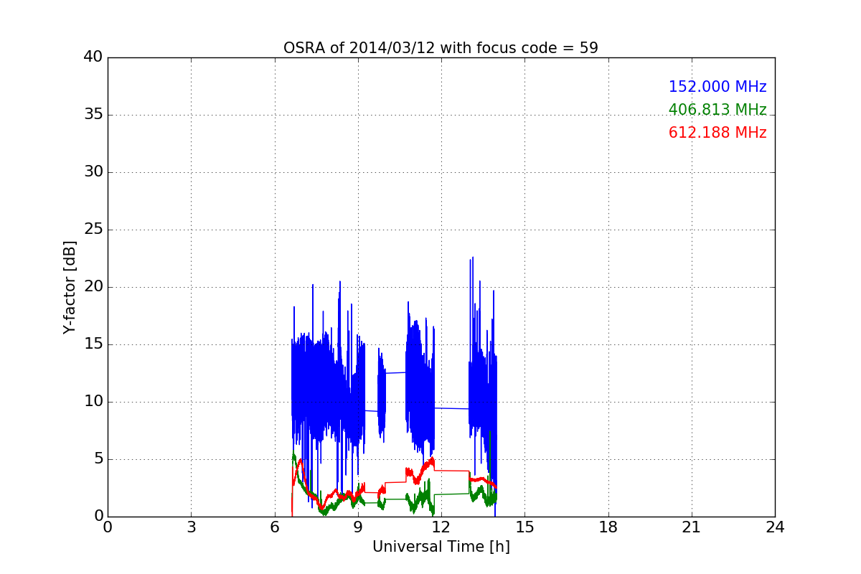Screen dimensions: 861x574
Task: Click the x-axis tick label '6'
Action: pos(275,527)
